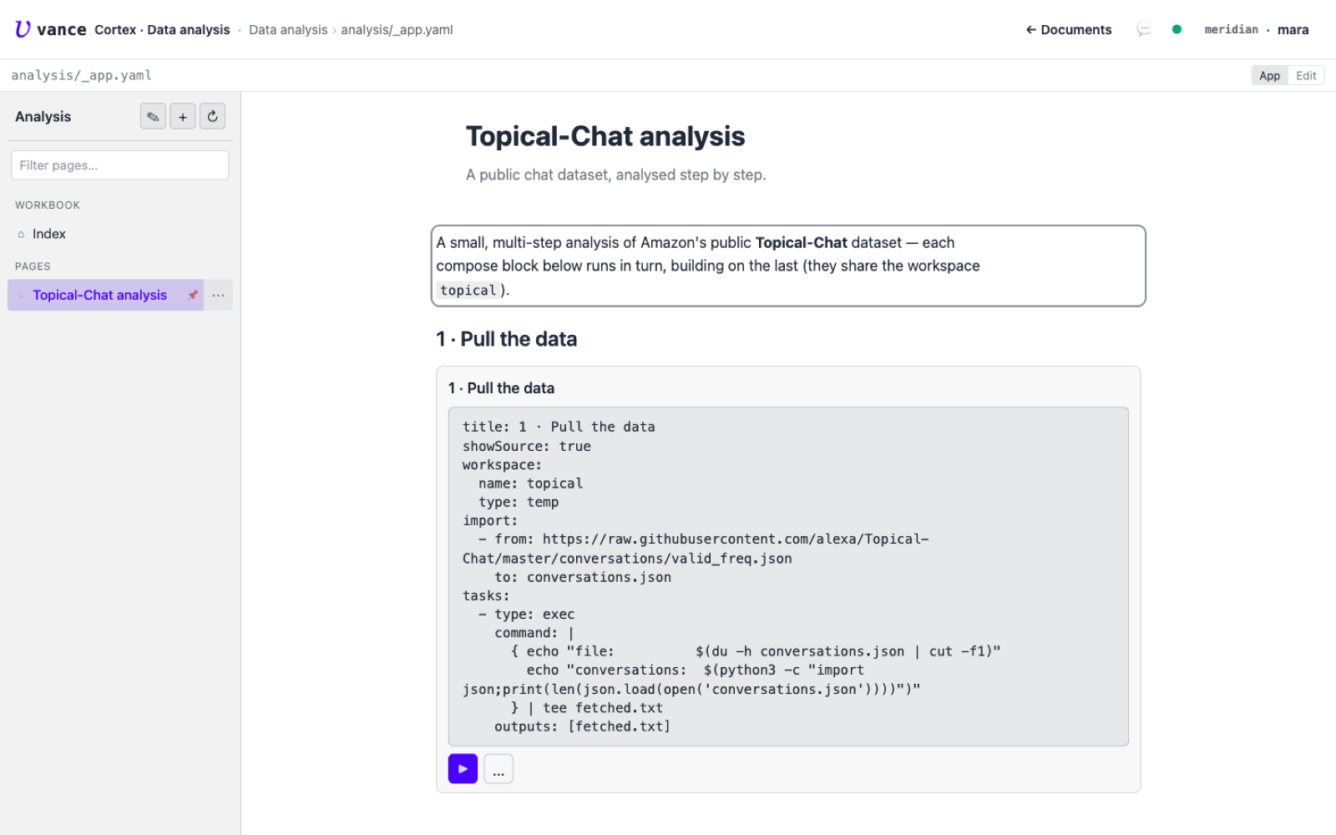Screen dimensions: 1336x835
Task: Click the green status dot
Action: (1177, 29)
